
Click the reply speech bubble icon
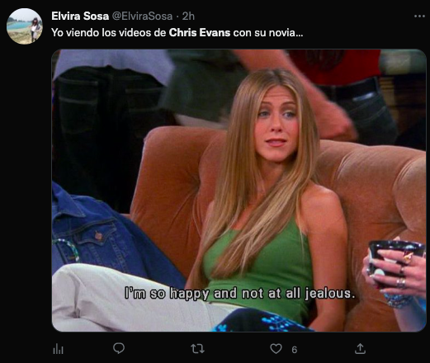click(x=119, y=348)
